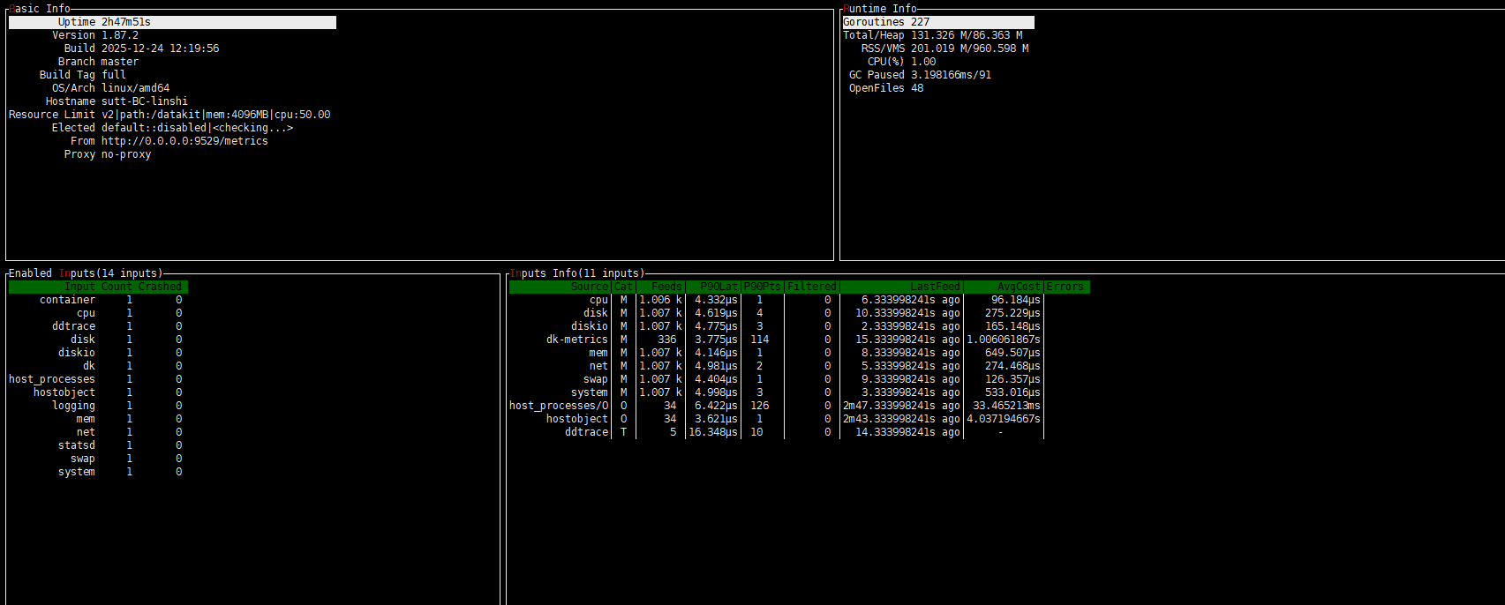The width and height of the screenshot is (1505, 605).
Task: Sort by the AvgCost column header
Action: pyautogui.click(x=1018, y=287)
